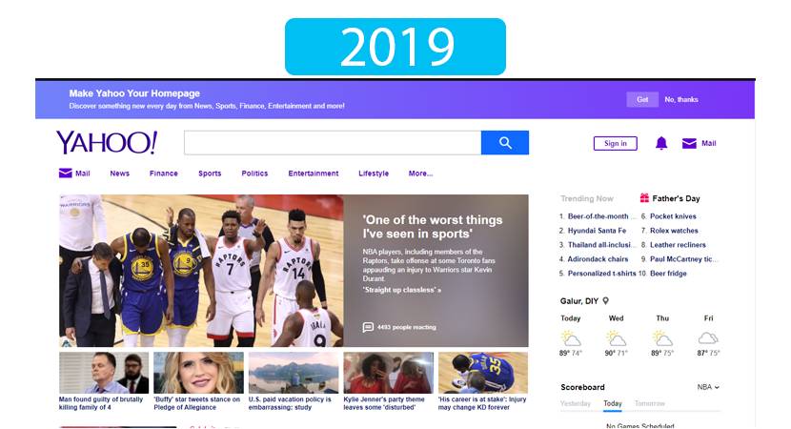Dismiss banner with No, thanks
This screenshot has height=429, width=791.
click(681, 99)
